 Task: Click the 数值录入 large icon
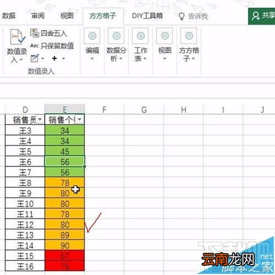tap(17, 37)
